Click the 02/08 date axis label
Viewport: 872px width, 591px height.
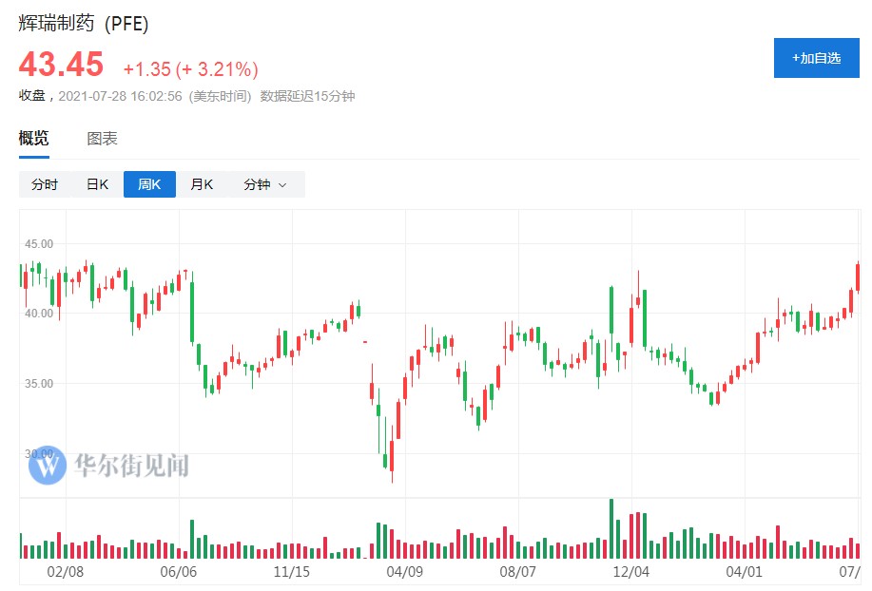pyautogui.click(x=65, y=572)
